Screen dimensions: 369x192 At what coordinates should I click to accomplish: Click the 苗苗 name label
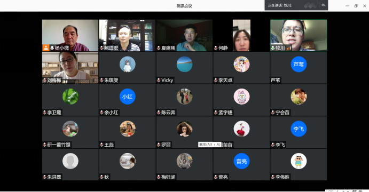tap(227, 145)
